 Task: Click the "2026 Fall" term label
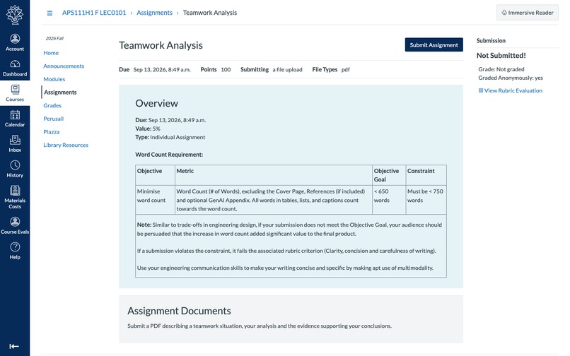54,38
